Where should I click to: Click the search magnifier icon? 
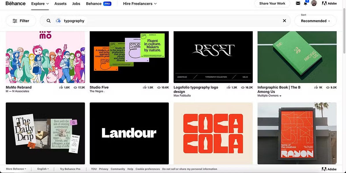point(49,21)
